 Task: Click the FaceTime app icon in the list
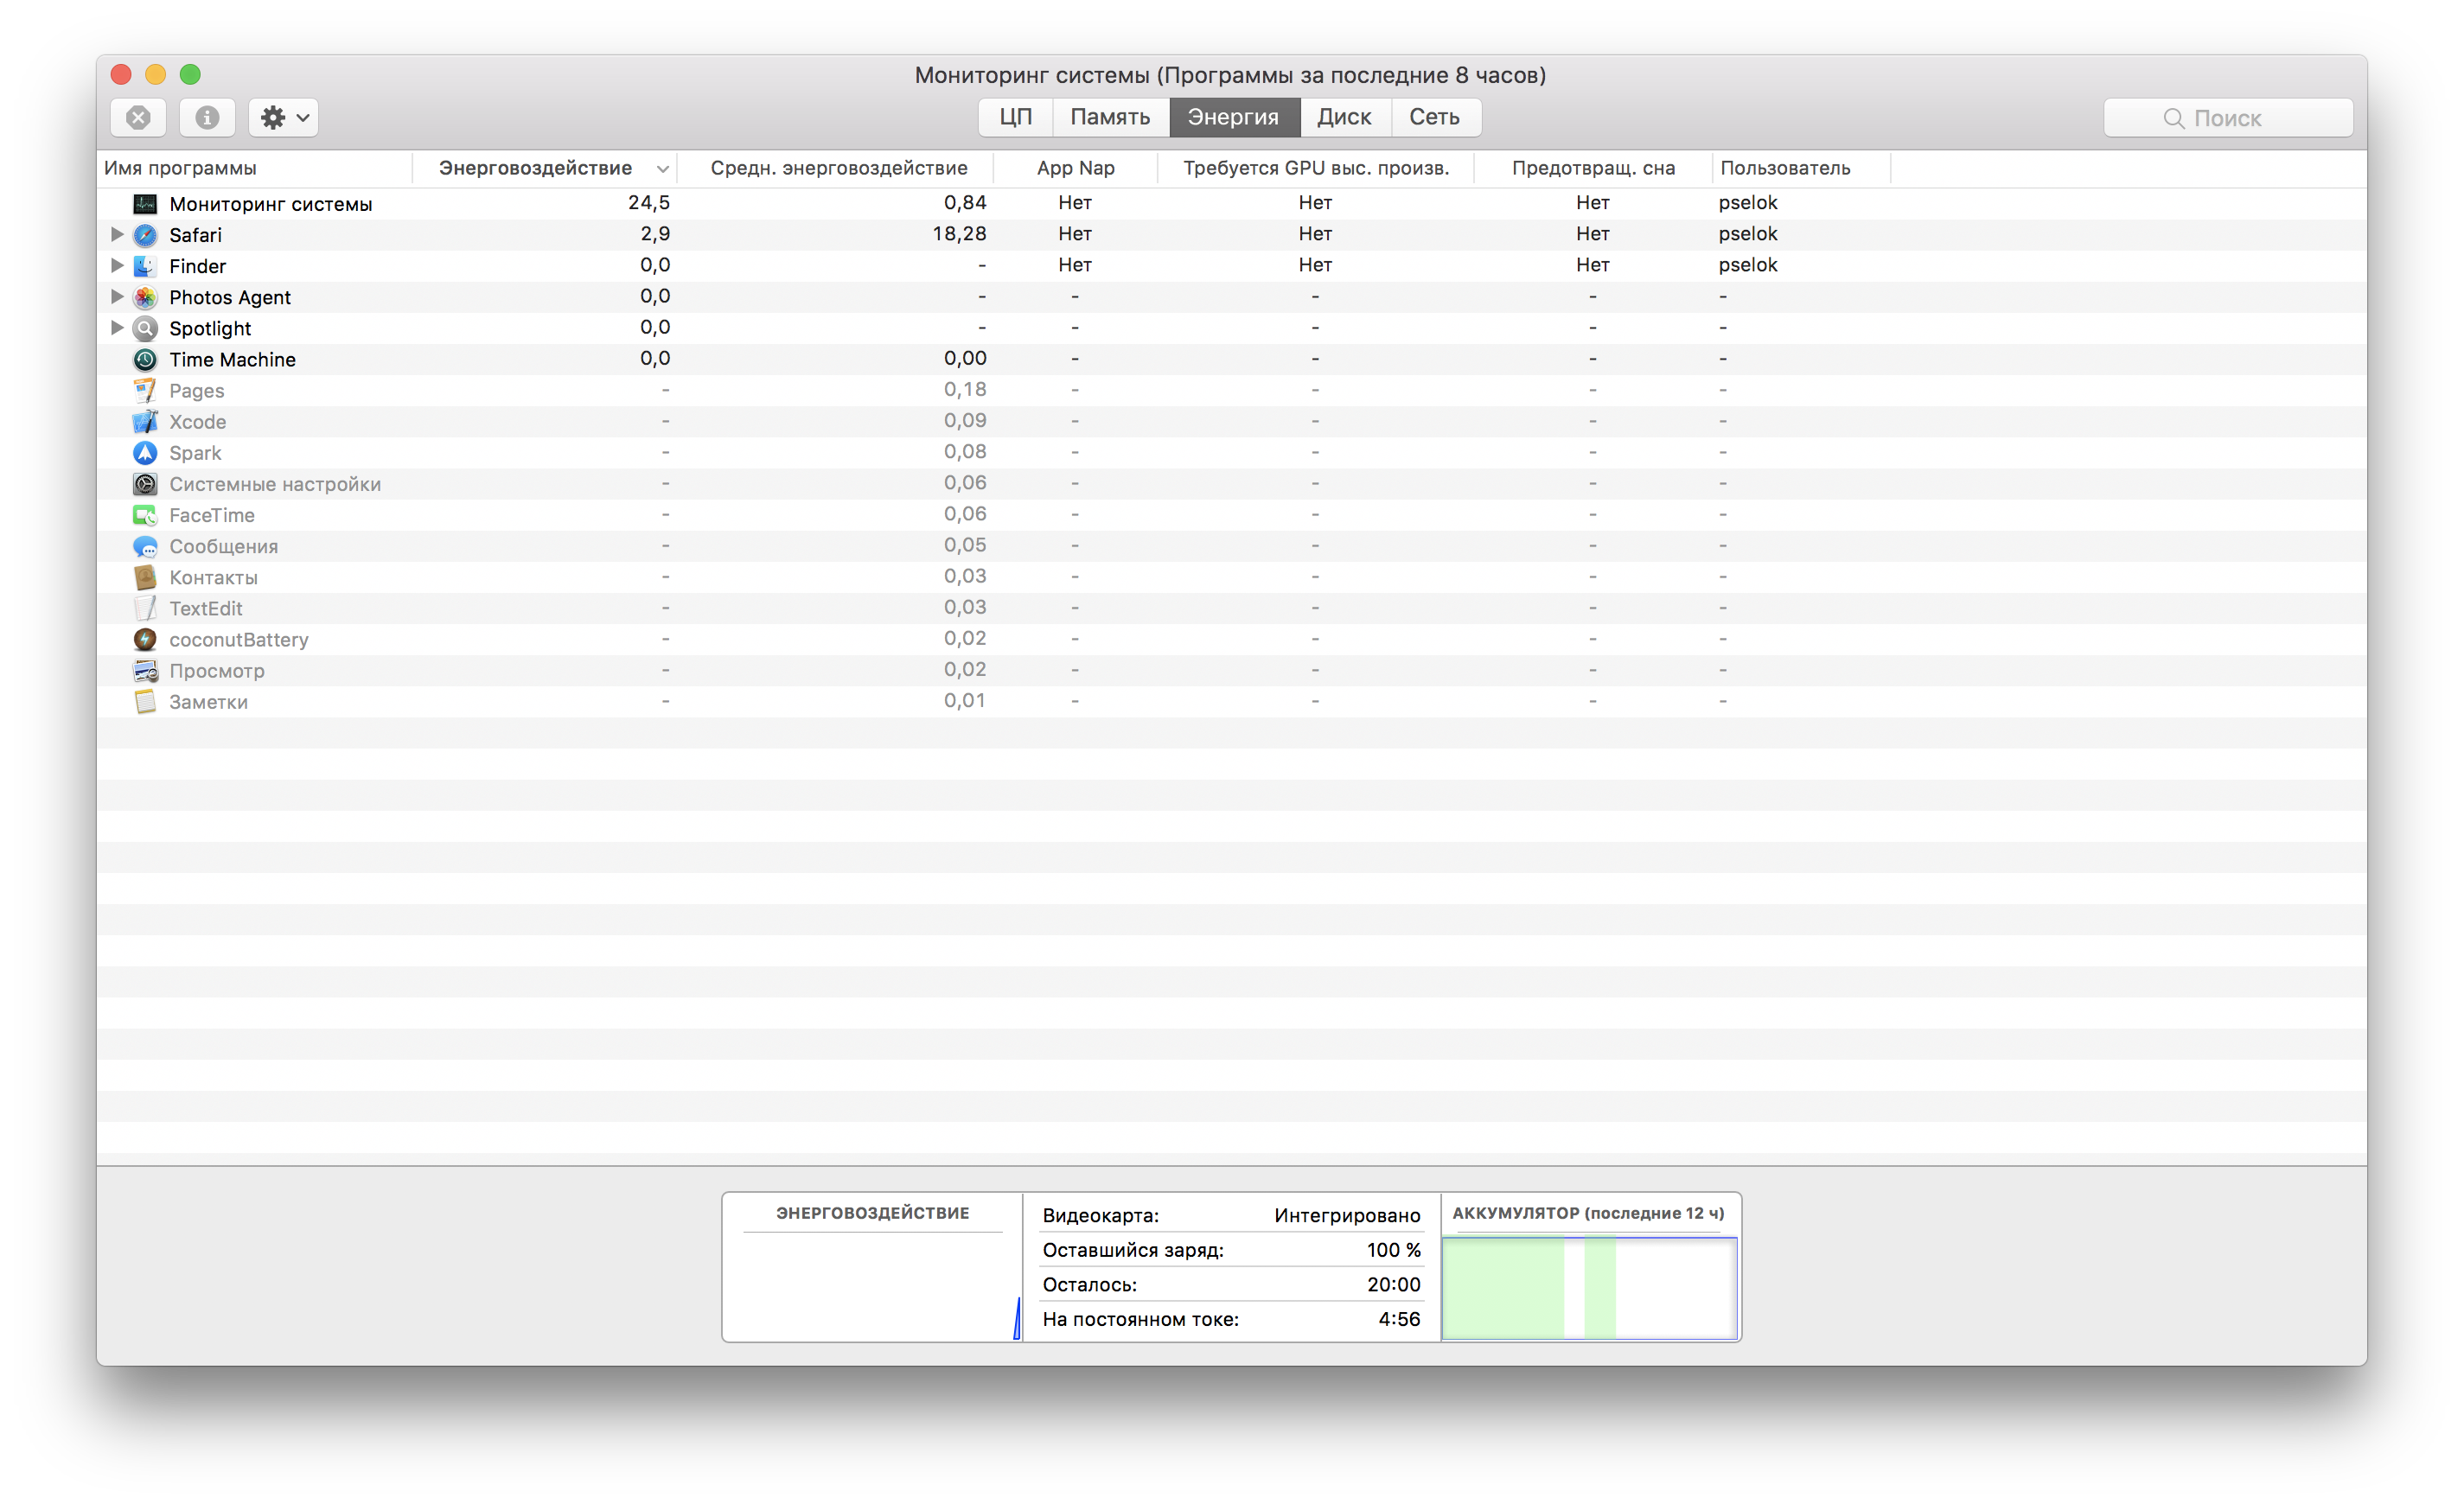point(145,515)
